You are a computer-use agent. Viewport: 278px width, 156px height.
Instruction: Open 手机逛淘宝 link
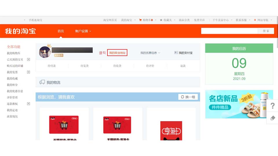coord(35,20)
